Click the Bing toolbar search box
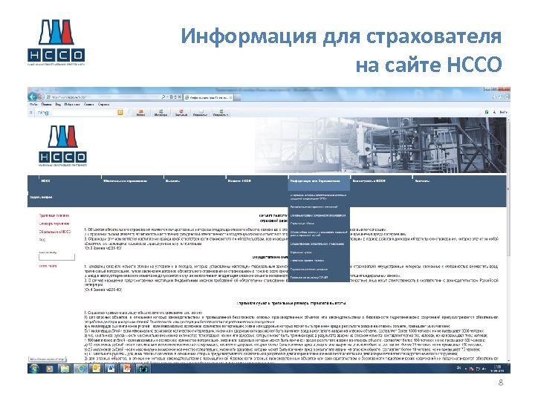 [x=83, y=113]
